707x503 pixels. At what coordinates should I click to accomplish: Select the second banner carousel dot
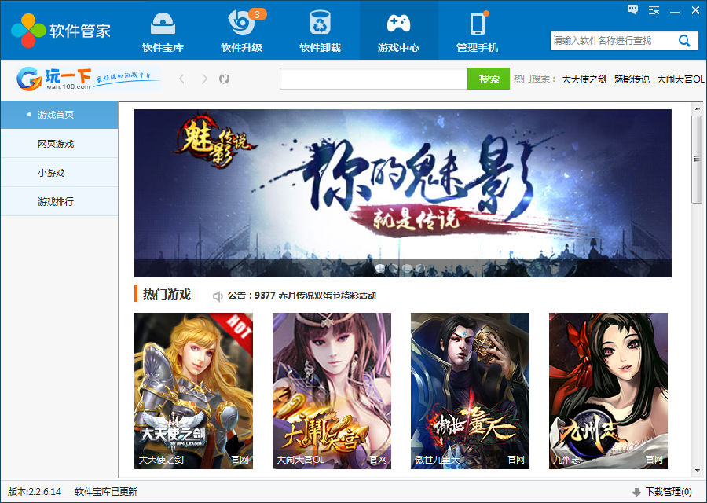point(394,268)
